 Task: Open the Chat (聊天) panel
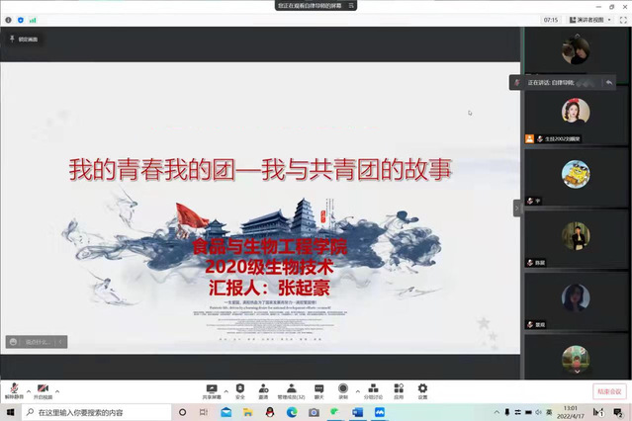pyautogui.click(x=319, y=389)
